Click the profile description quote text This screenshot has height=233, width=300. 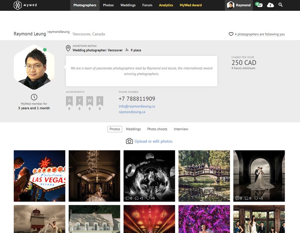click(142, 71)
